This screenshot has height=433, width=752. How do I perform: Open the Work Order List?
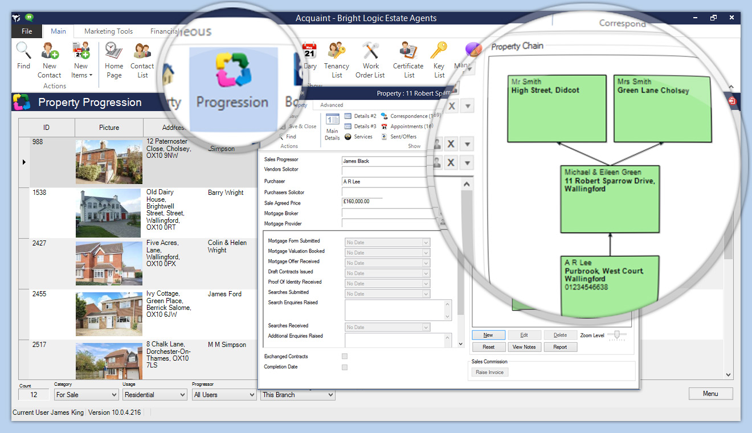[x=370, y=60]
